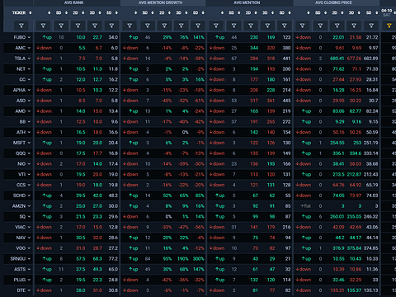
Task: Open filter under AVG MENTION GROWTH 3D column
Action: tap(181, 26)
